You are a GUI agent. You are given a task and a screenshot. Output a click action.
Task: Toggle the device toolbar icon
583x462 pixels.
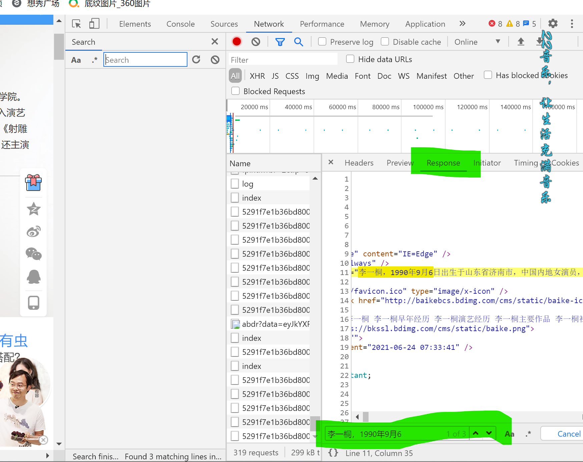[x=94, y=23]
